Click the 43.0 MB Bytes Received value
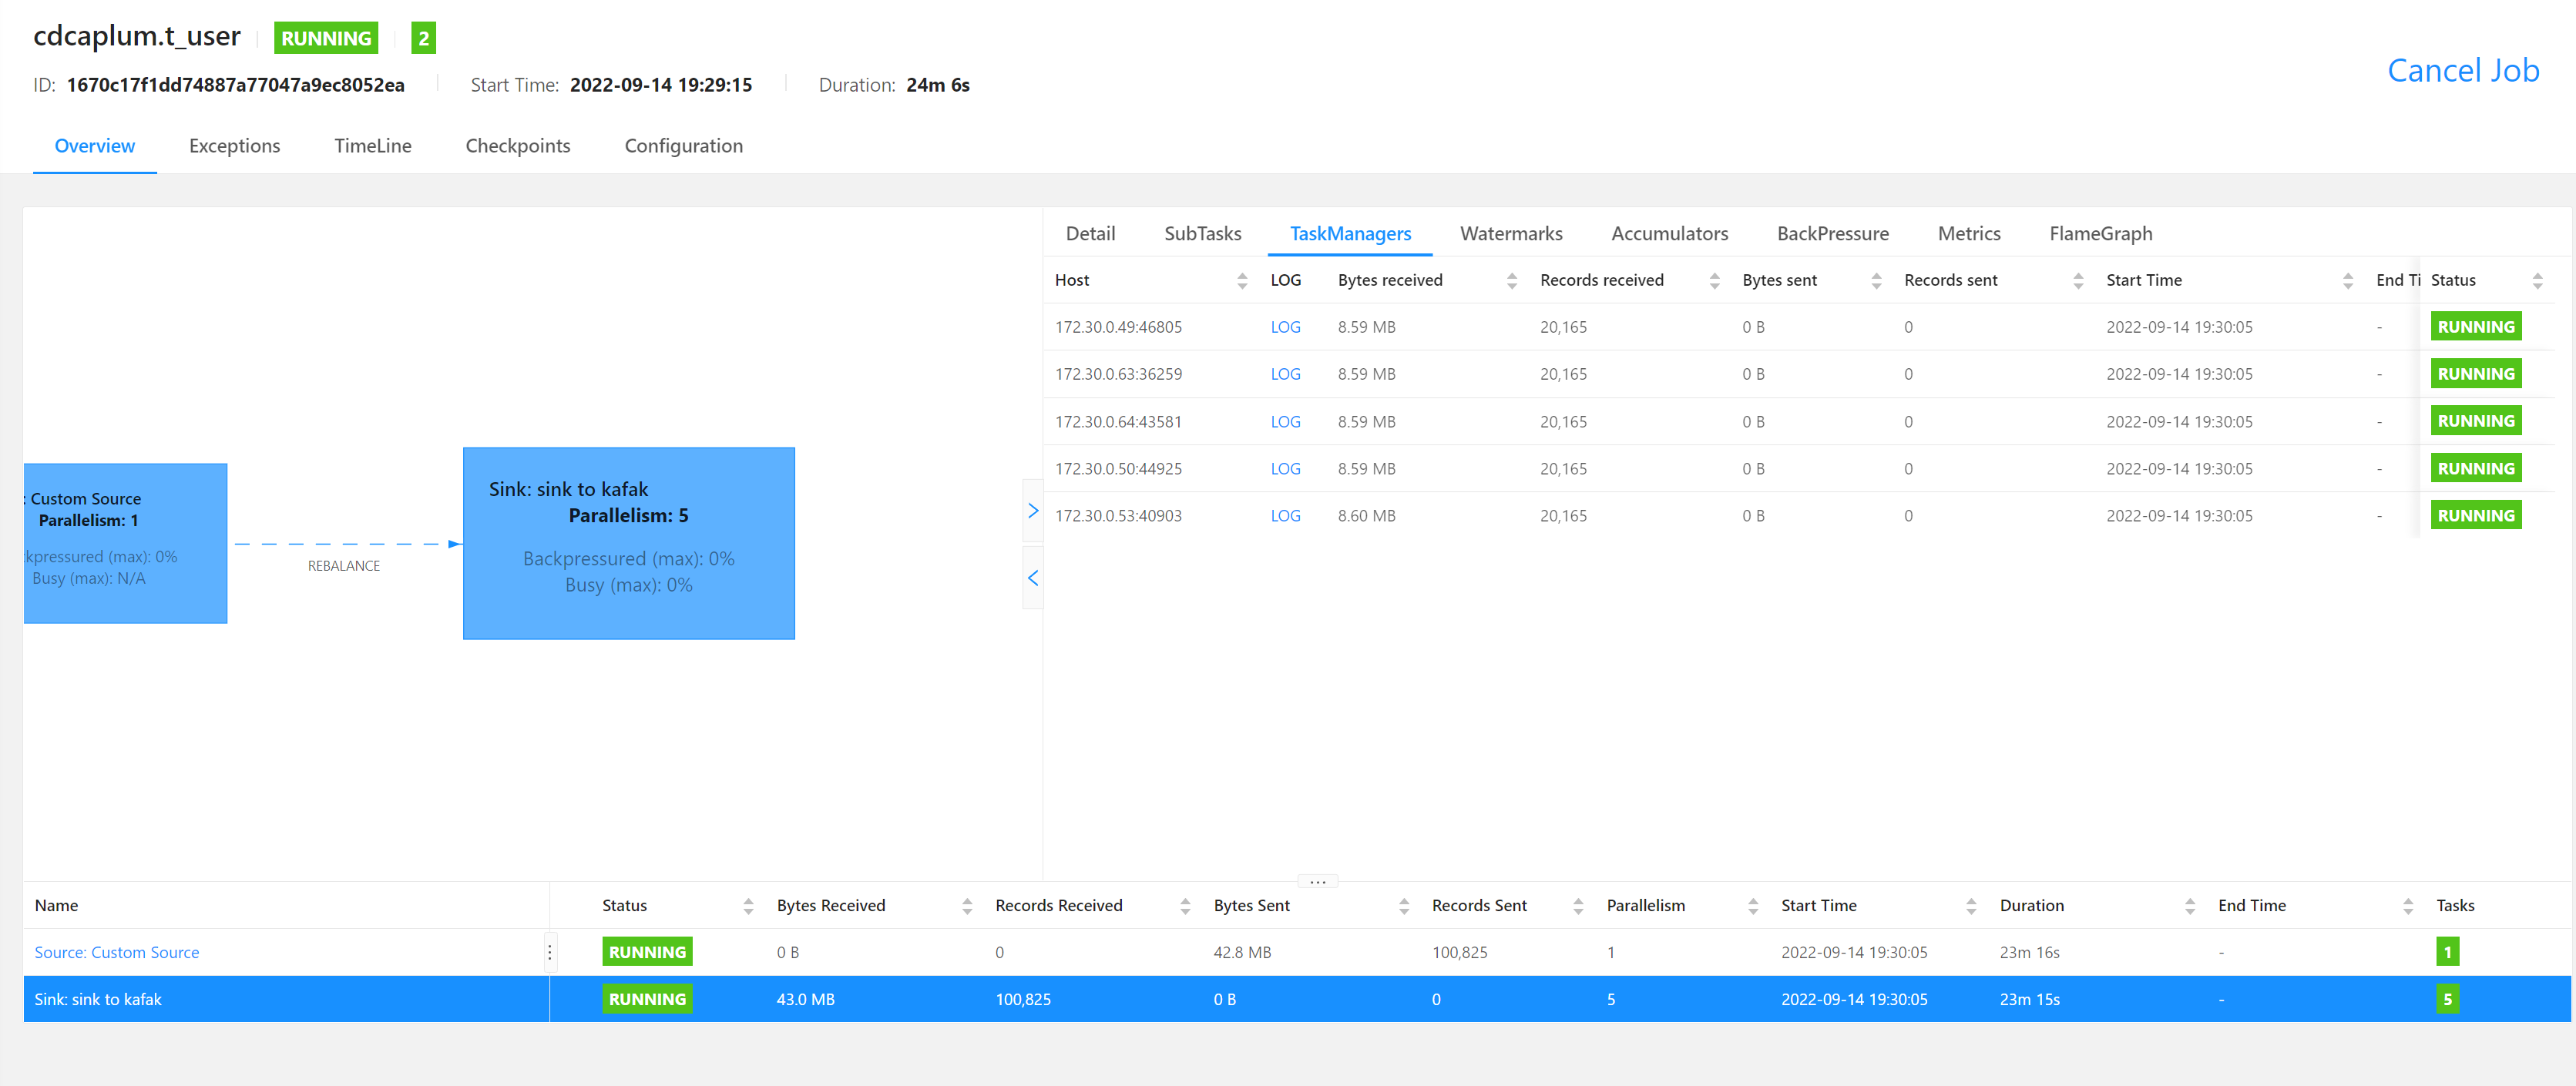 805,1000
